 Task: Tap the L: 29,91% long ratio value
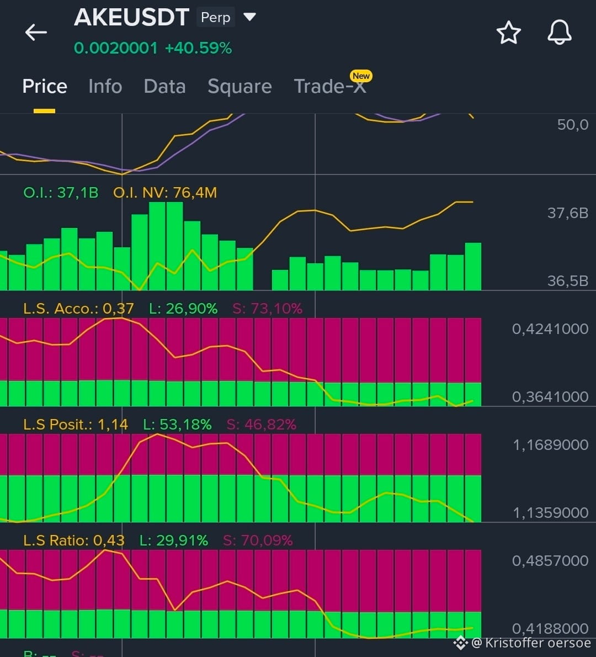pos(174,541)
